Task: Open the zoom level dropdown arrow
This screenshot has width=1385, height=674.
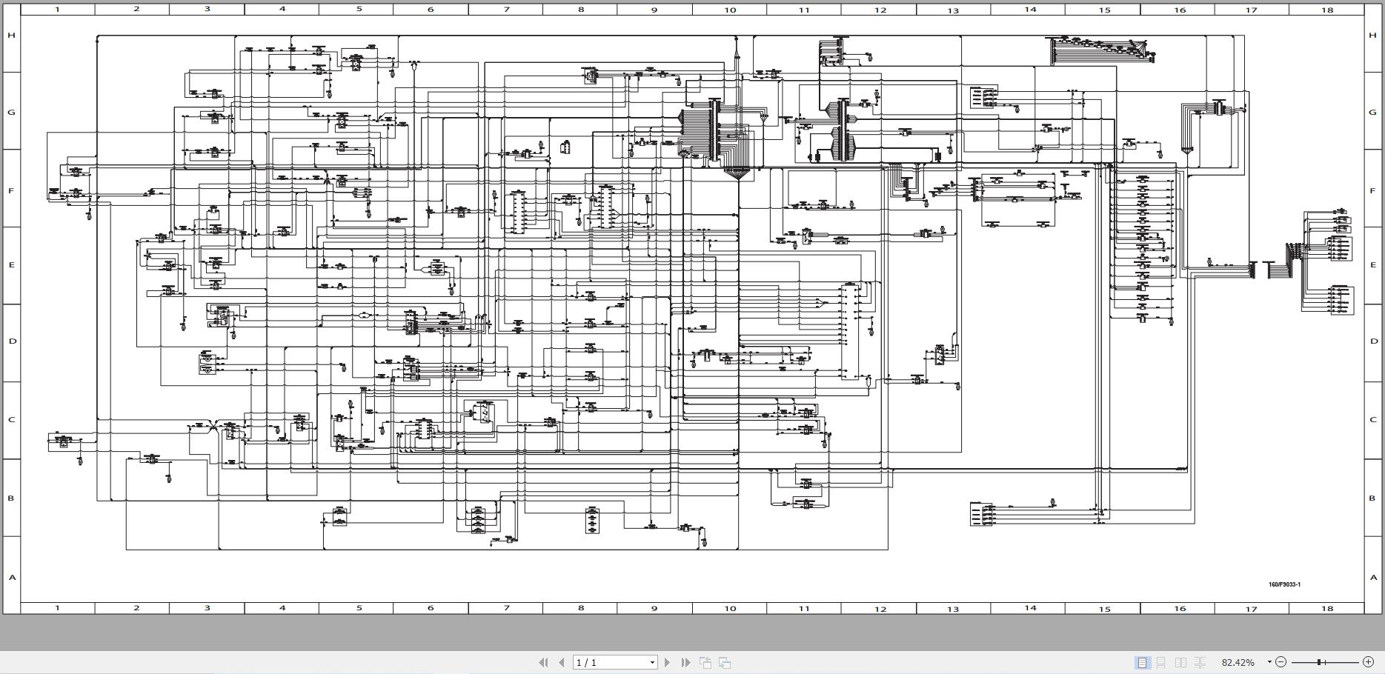Action: click(x=1269, y=662)
